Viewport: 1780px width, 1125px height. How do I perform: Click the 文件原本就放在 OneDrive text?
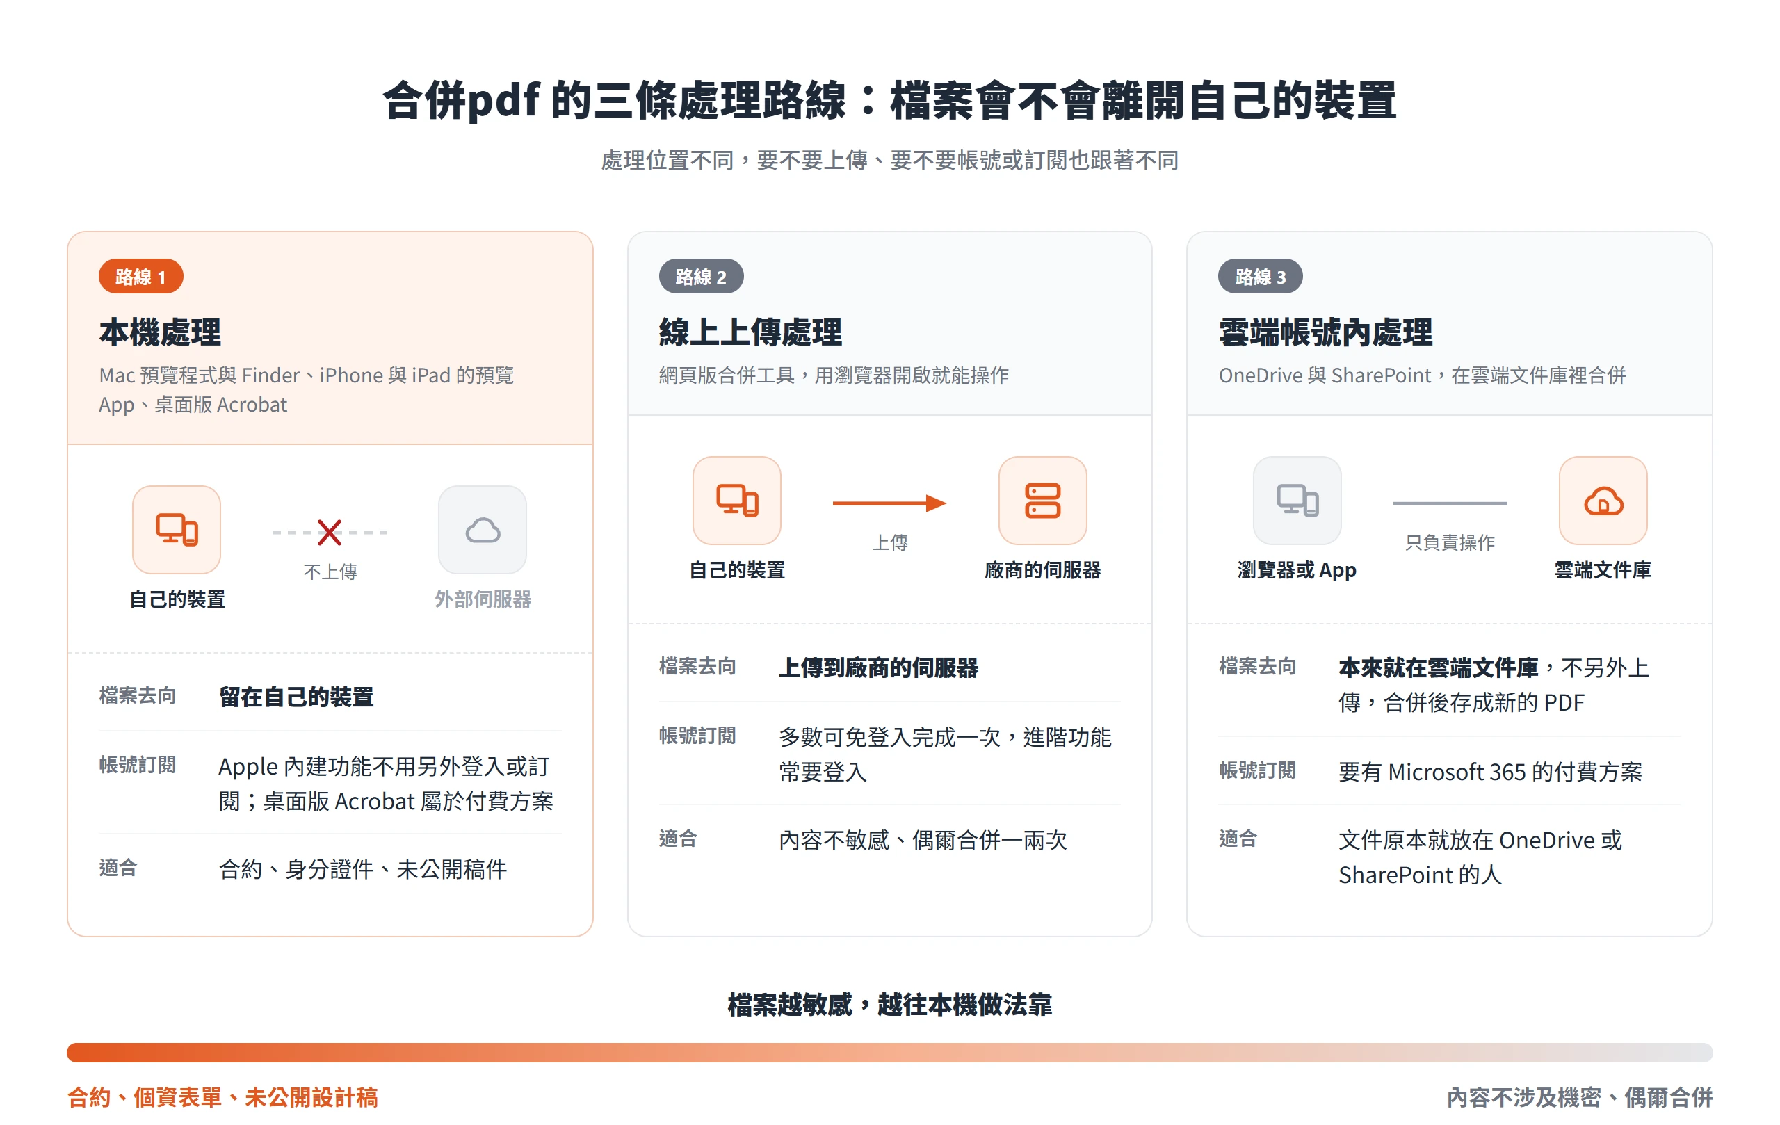click(1480, 857)
